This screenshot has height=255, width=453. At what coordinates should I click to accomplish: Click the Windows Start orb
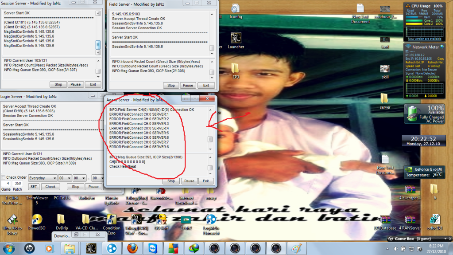(9, 248)
